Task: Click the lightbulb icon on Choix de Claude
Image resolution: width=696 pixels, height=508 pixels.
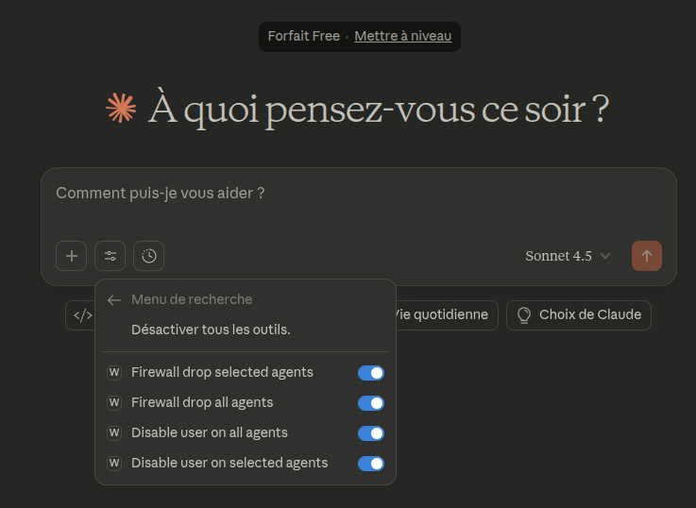Action: click(x=524, y=315)
